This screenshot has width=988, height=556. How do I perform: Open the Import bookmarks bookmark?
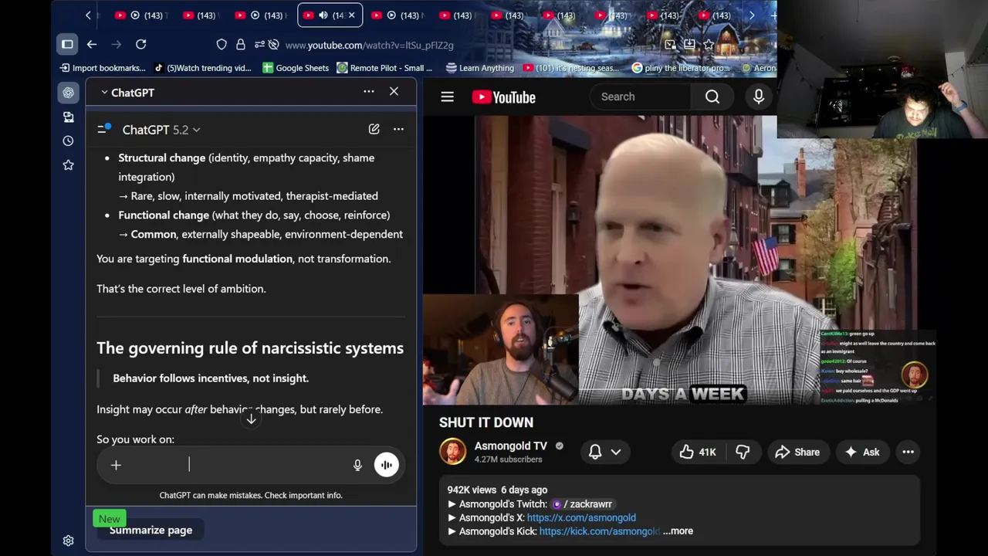coord(102,68)
